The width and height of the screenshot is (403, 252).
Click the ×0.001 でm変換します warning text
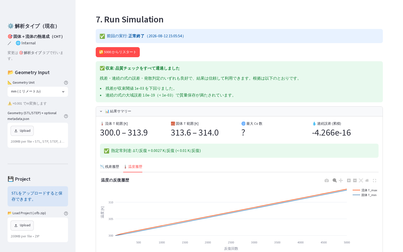click(27, 104)
